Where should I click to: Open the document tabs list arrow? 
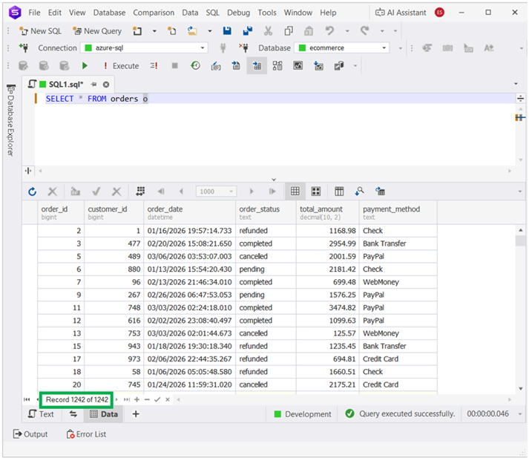516,84
